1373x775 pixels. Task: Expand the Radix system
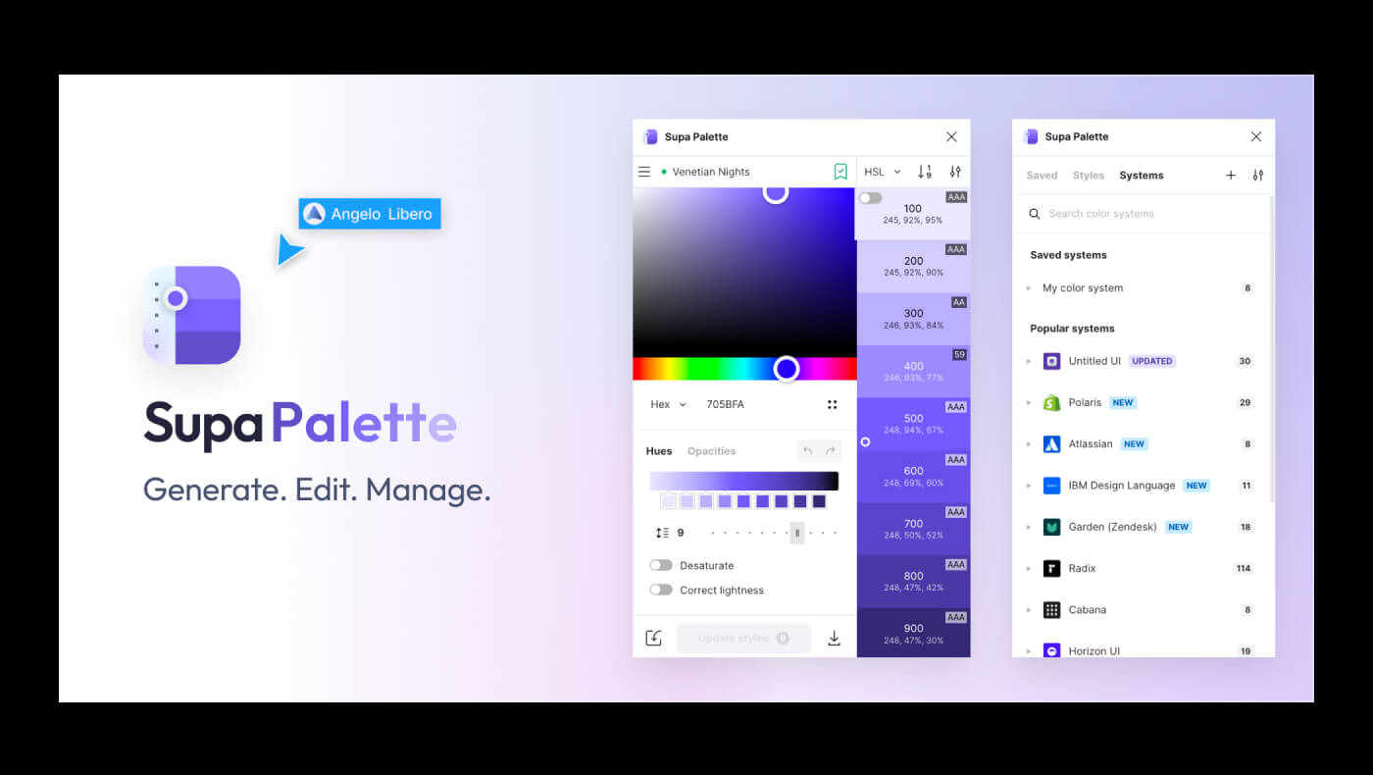[1029, 568]
